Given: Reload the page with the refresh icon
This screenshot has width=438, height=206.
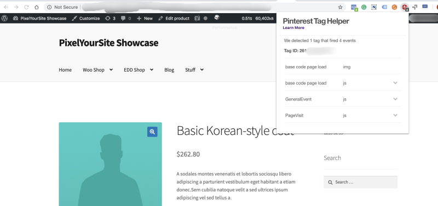Looking at the screenshot, I should 26,7.
